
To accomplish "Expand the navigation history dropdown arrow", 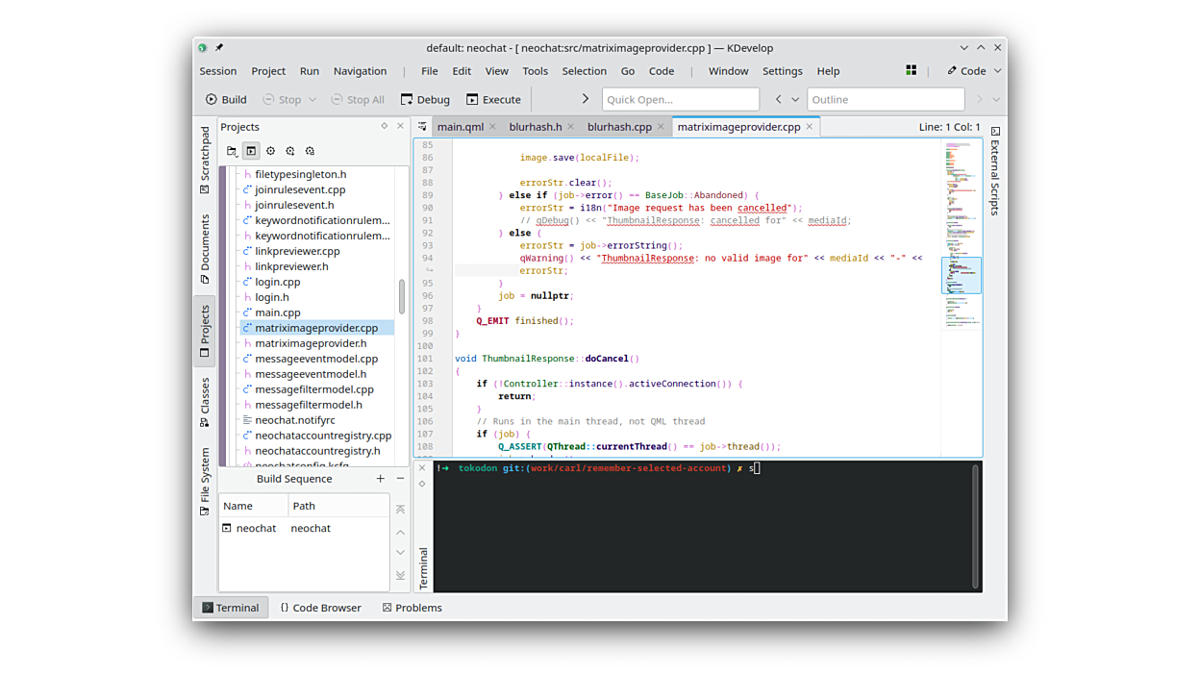I will [x=795, y=99].
